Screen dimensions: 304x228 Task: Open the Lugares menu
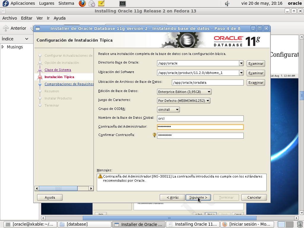[47, 3]
